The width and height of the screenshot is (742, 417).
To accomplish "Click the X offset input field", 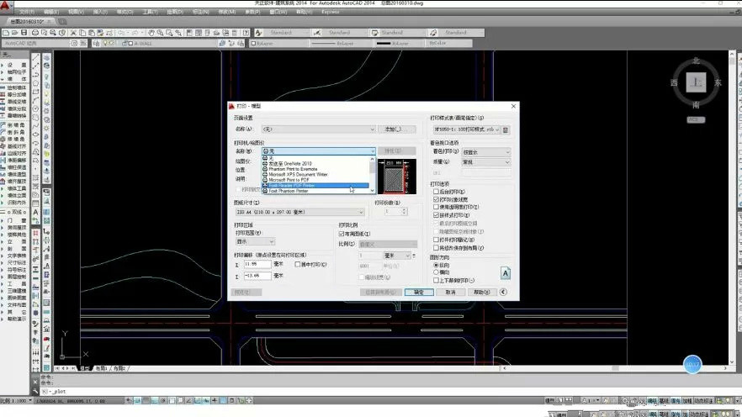I will (257, 264).
